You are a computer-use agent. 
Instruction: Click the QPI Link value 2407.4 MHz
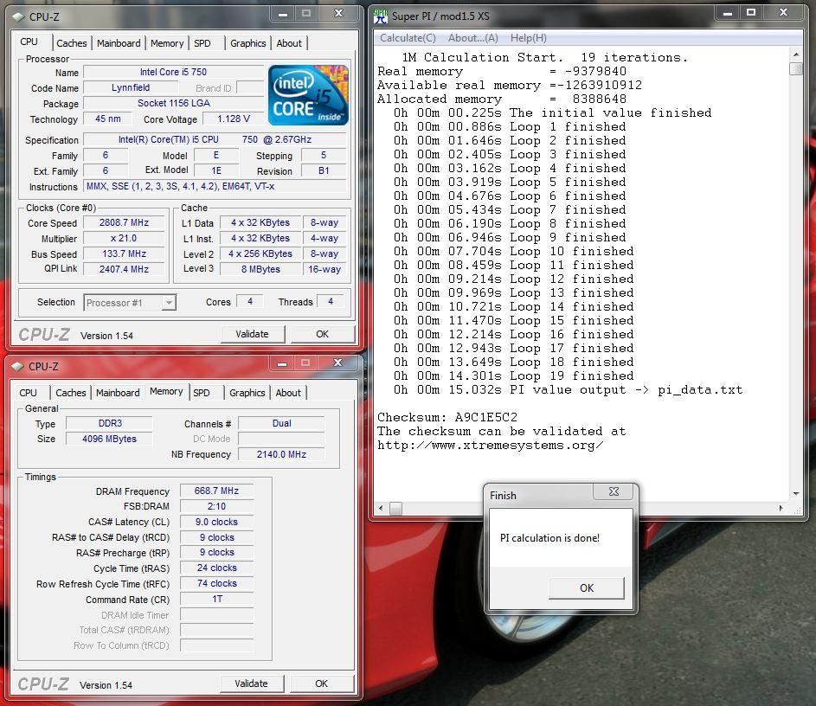click(124, 269)
